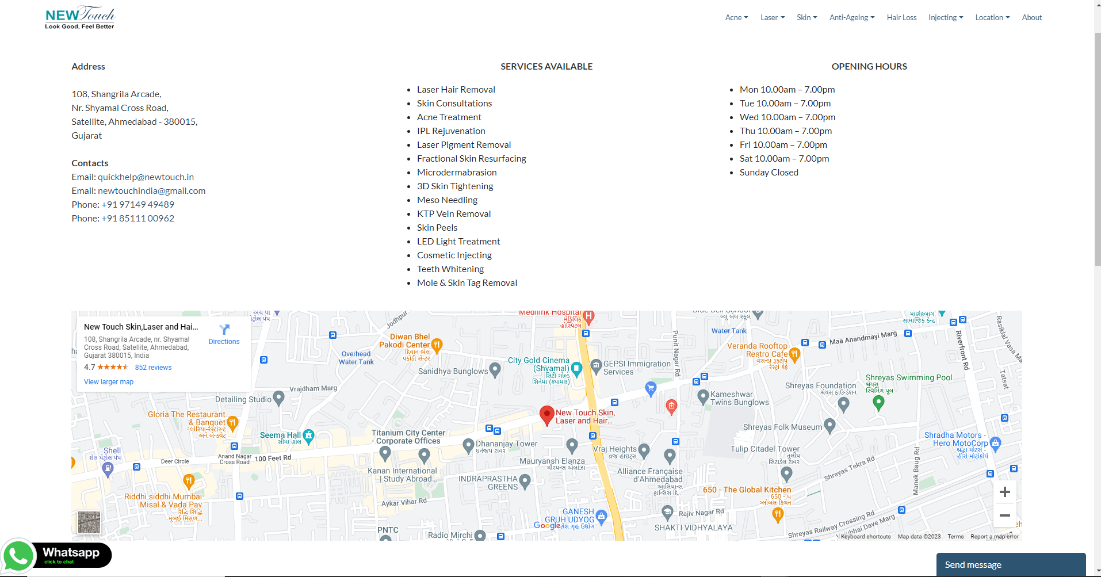1101x577 pixels.
Task: Open the Skin dropdown menu
Action: pos(806,17)
